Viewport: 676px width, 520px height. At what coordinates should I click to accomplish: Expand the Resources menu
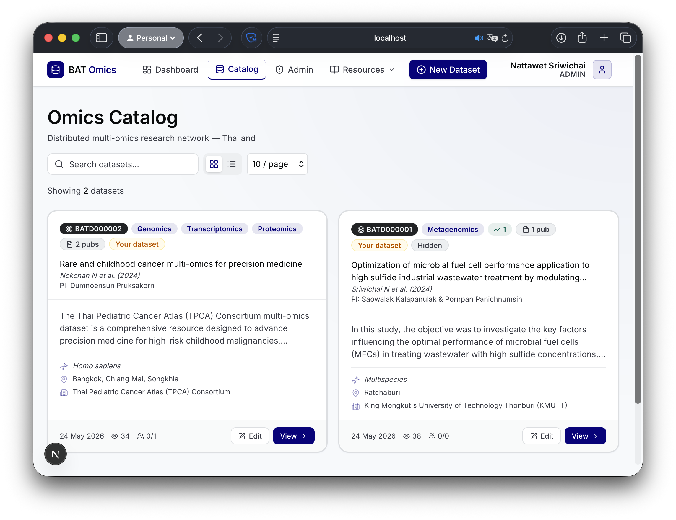pyautogui.click(x=362, y=70)
